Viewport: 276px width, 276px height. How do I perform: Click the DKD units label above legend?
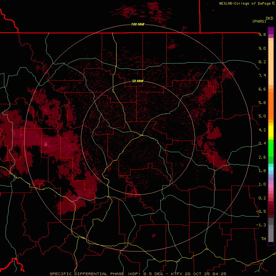270,18
